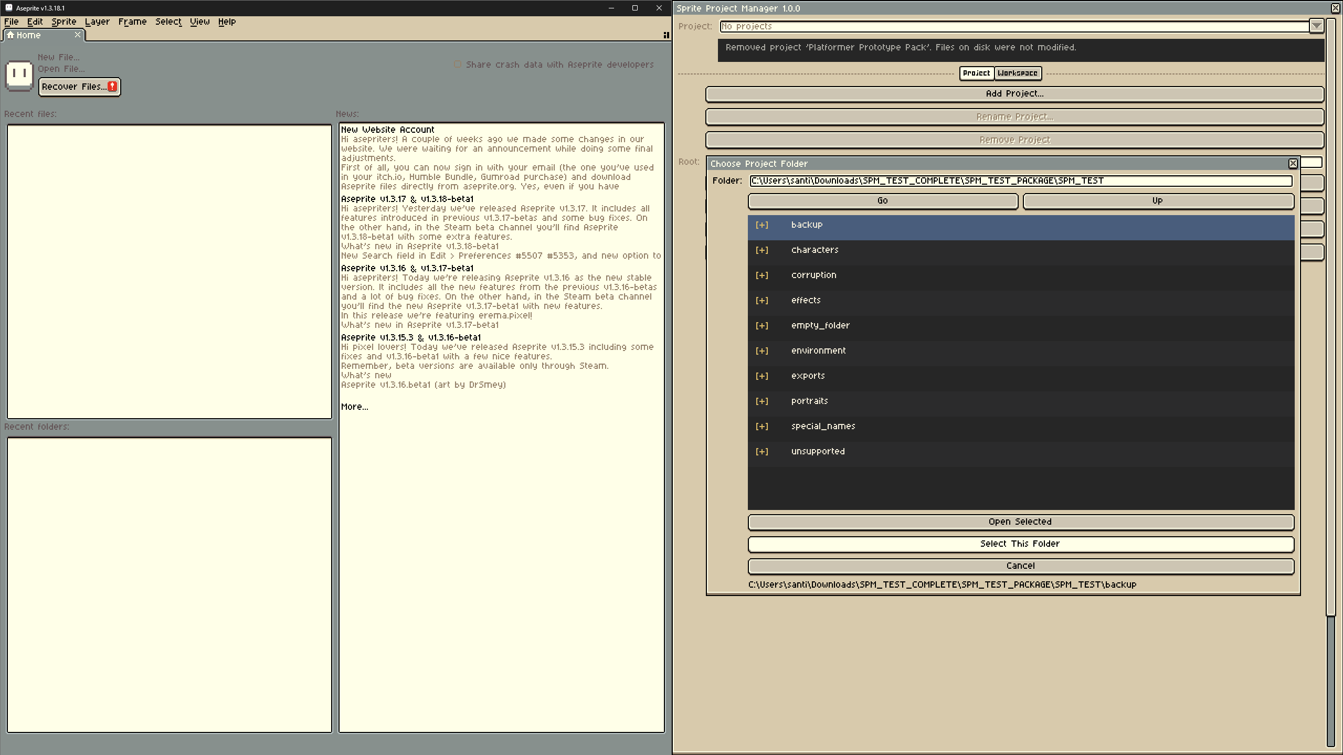Toggle Share crash data with Aseprite developers
The height and width of the screenshot is (755, 1343).
click(458, 65)
